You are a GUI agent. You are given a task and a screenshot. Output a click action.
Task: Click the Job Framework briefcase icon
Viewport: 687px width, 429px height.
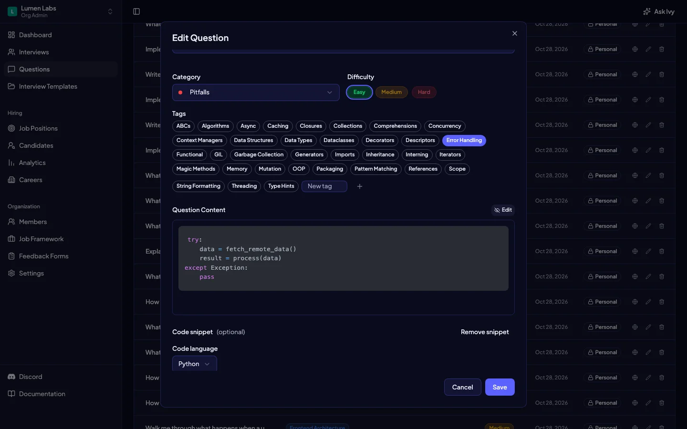tap(11, 239)
